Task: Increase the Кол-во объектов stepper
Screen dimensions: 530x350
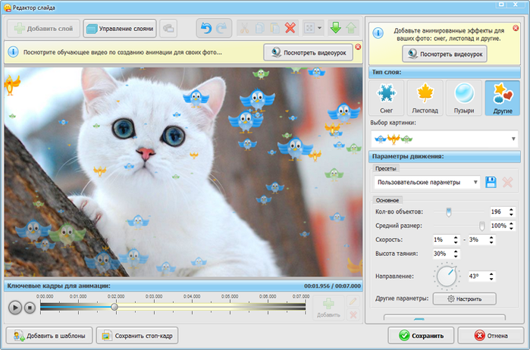Action: click(511, 210)
